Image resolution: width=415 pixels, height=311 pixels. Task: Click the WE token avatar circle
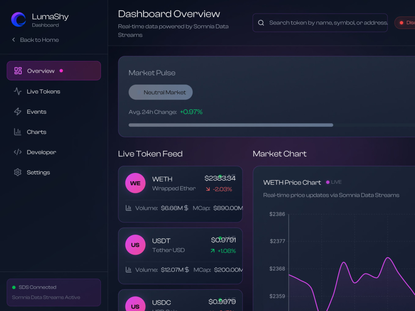135,183
